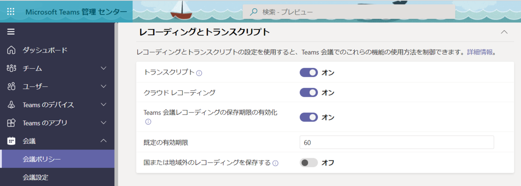
Task: Collapse the hamburger navigation menu
Action: click(x=11, y=32)
